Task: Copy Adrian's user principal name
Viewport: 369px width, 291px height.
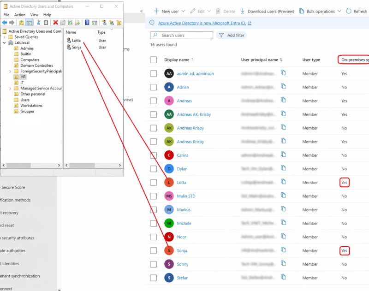Action: tap(284, 86)
